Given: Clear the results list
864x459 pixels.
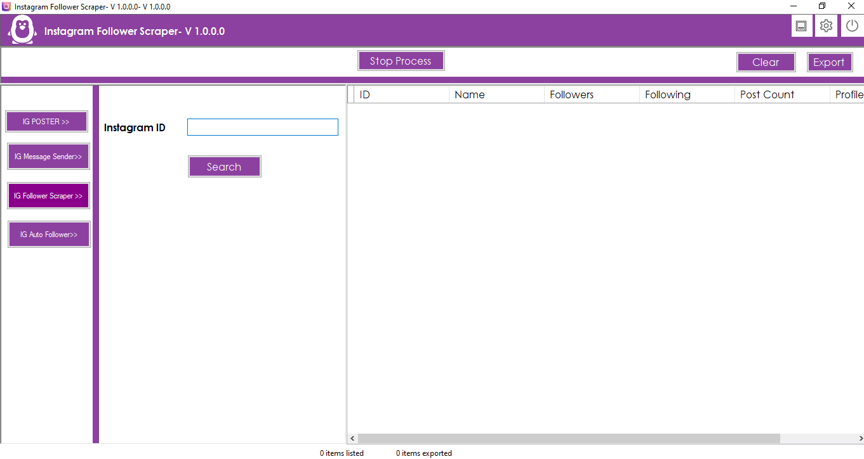Looking at the screenshot, I should point(766,62).
